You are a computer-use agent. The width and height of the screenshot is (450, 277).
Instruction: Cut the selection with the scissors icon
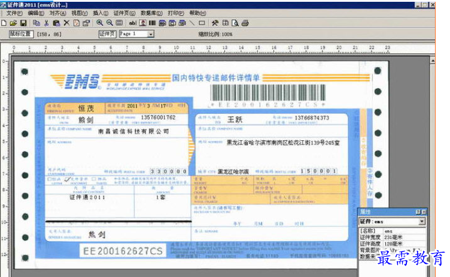click(x=46, y=23)
